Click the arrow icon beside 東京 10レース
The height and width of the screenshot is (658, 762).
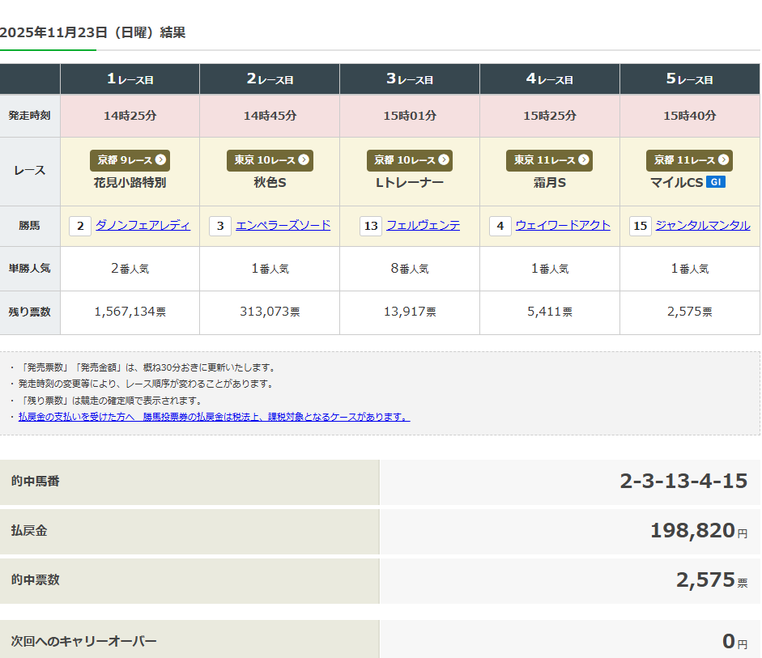[x=304, y=160]
